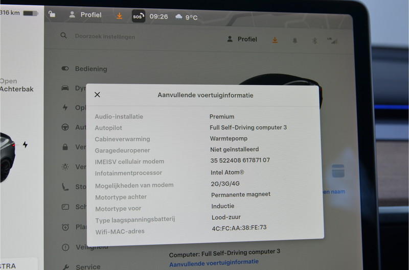The width and height of the screenshot is (409, 270).
Task: Click the search magnifier icon
Action: point(64,36)
